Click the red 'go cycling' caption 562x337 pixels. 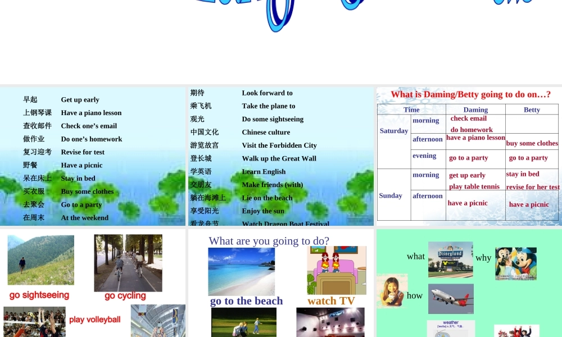pyautogui.click(x=125, y=296)
